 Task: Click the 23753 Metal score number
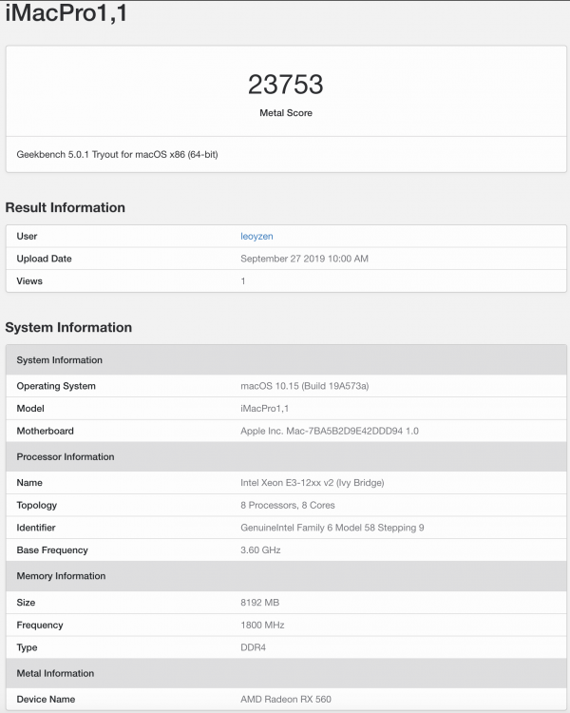(285, 85)
